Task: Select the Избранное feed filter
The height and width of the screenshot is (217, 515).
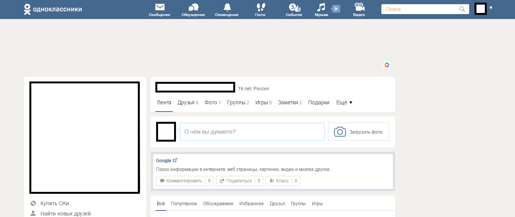Action: [252, 204]
